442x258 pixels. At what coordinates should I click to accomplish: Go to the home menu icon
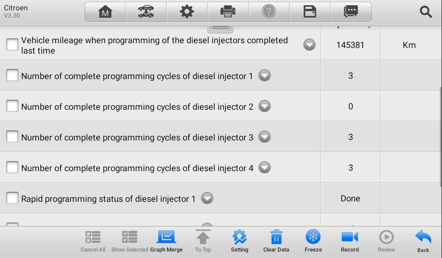coord(105,12)
